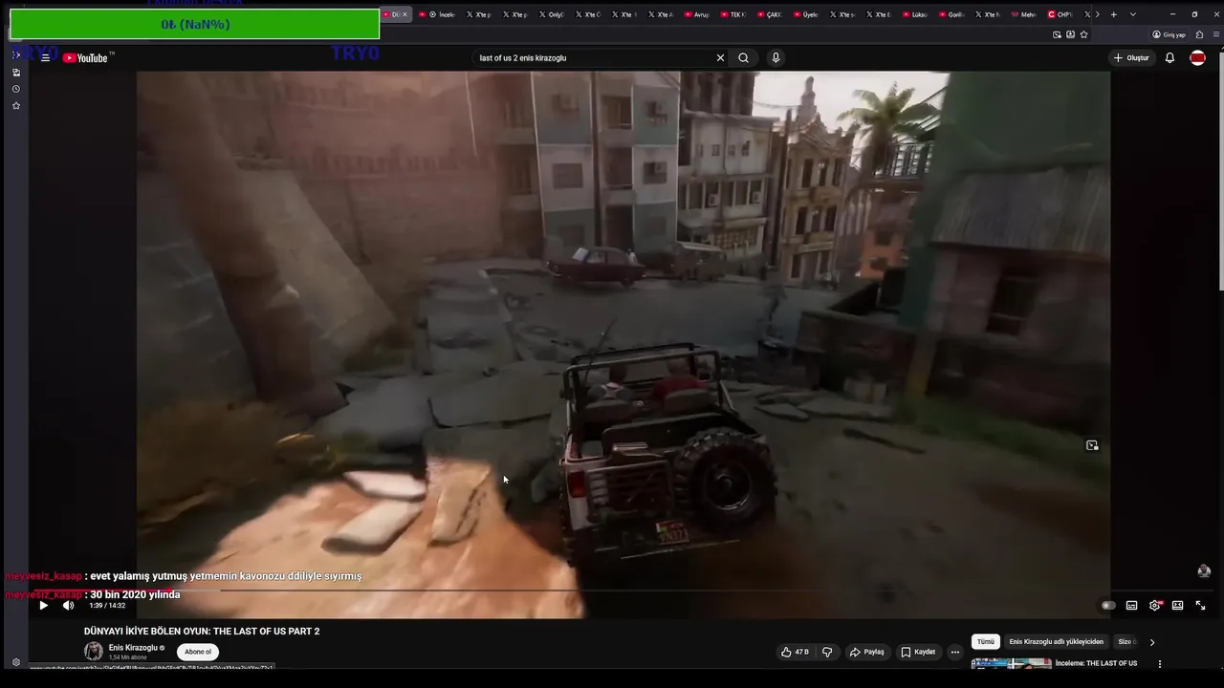Expand the browser tab list dropdown arrow
The image size is (1224, 688).
(x=1133, y=14)
